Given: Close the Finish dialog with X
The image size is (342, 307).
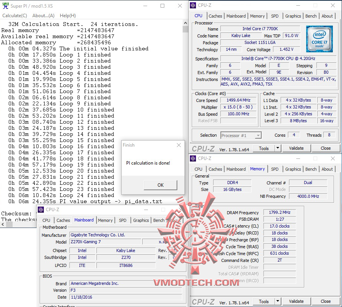Looking at the screenshot, I should point(179,145).
